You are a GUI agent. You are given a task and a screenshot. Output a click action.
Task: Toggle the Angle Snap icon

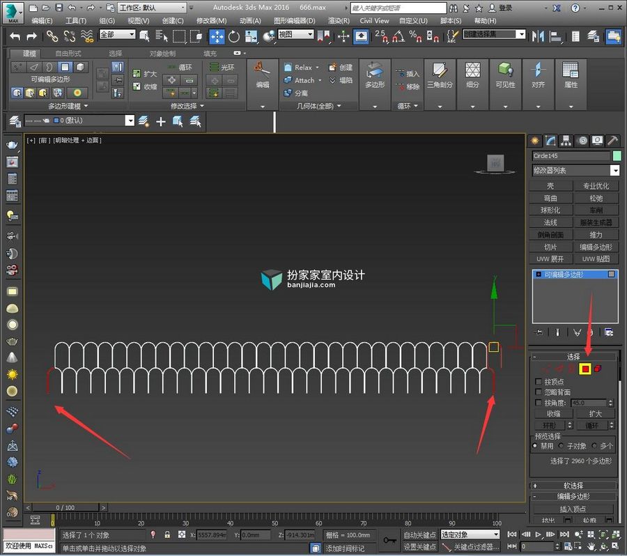point(398,37)
